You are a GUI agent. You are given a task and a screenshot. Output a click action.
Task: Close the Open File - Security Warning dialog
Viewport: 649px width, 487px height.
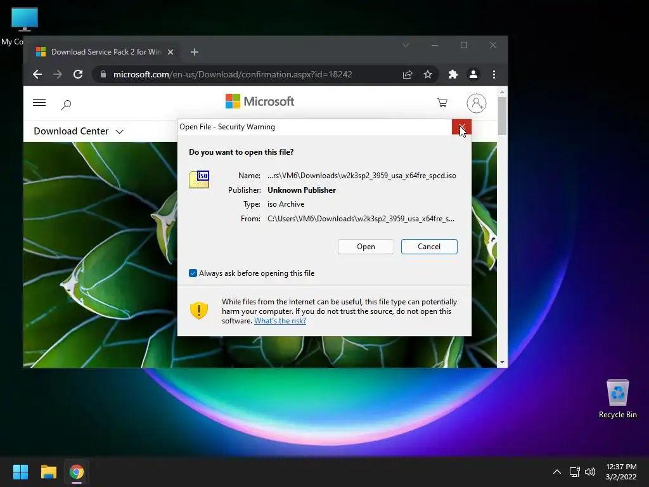(x=461, y=127)
